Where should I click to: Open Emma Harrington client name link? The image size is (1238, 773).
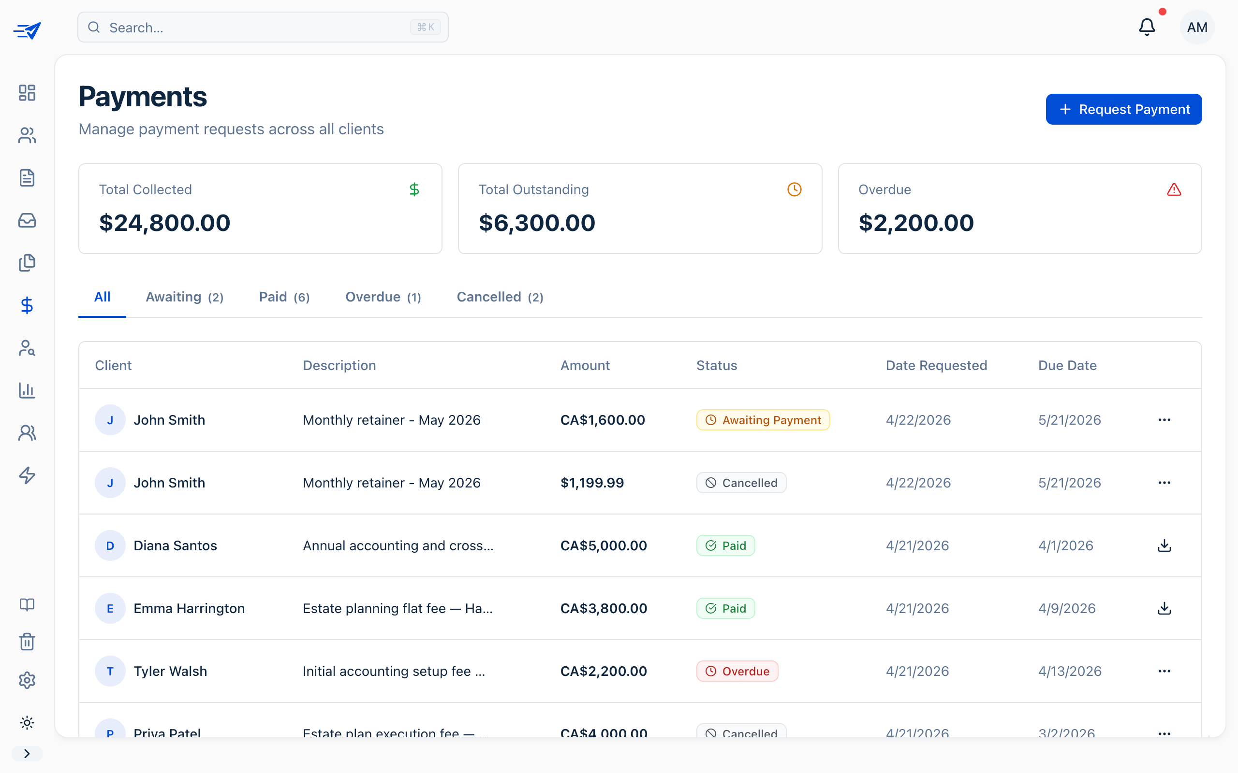point(189,608)
